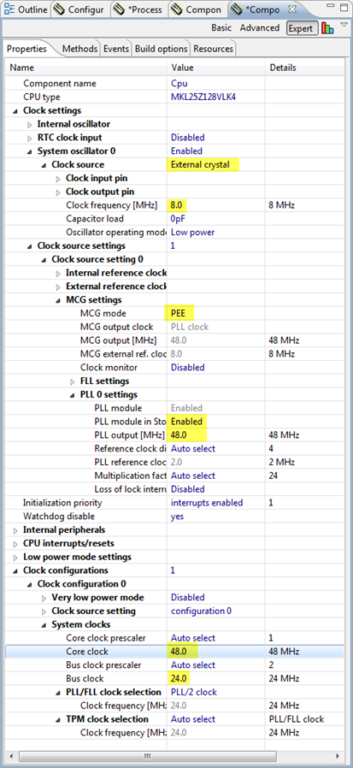Toggle PLL module in Stop mode Enabled value
The width and height of the screenshot is (353, 768).
pos(186,422)
